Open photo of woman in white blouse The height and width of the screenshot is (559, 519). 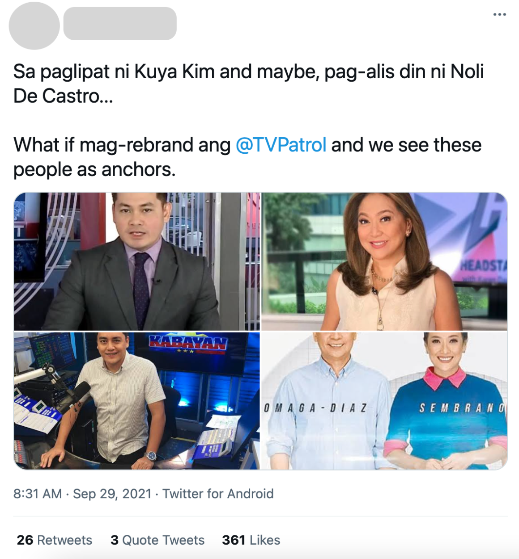(x=384, y=261)
